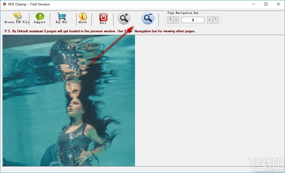Zoom out with the minus magnifier

click(148, 18)
